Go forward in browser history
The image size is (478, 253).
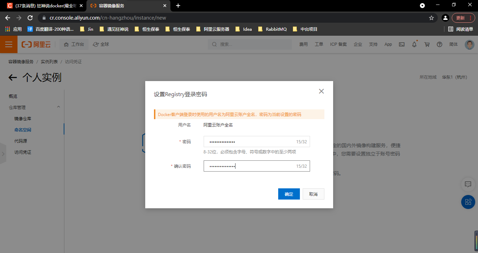click(19, 18)
